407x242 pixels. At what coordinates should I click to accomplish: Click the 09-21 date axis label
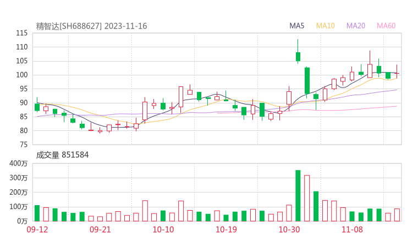[100, 229]
